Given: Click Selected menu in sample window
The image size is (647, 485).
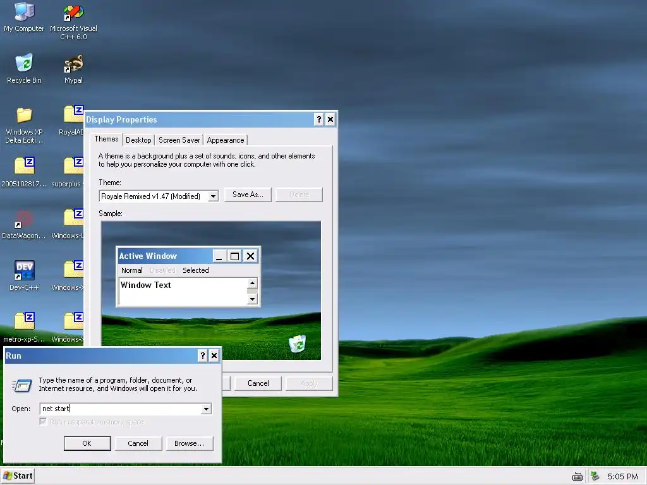Looking at the screenshot, I should click(x=196, y=270).
